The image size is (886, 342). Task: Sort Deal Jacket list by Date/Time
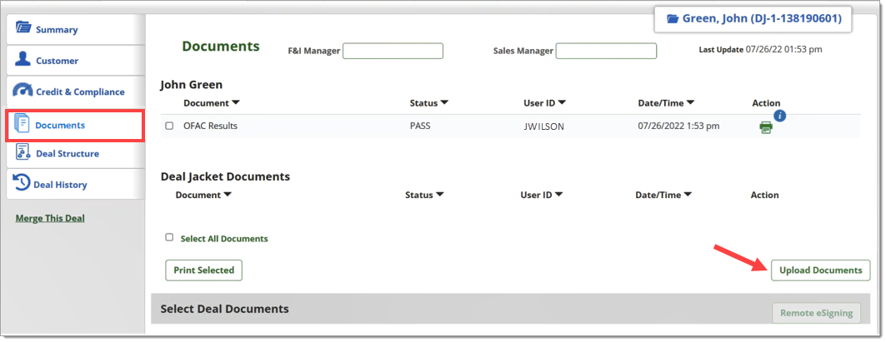point(664,195)
